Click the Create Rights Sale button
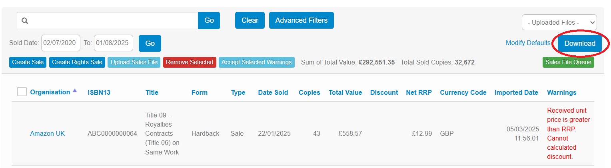 point(77,62)
